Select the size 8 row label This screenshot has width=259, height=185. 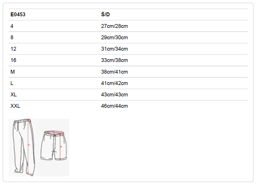pyautogui.click(x=12, y=37)
